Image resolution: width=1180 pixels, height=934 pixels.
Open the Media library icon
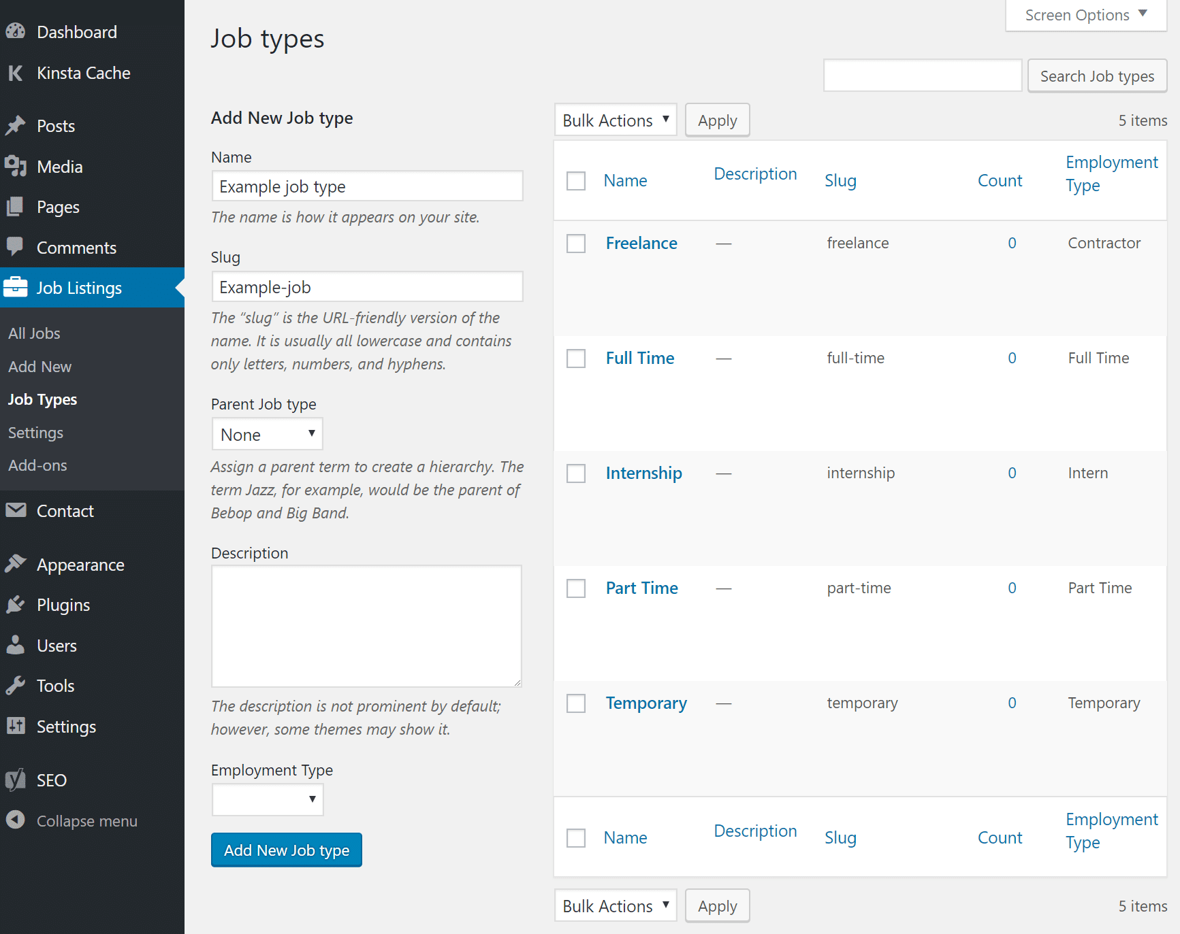tap(16, 167)
